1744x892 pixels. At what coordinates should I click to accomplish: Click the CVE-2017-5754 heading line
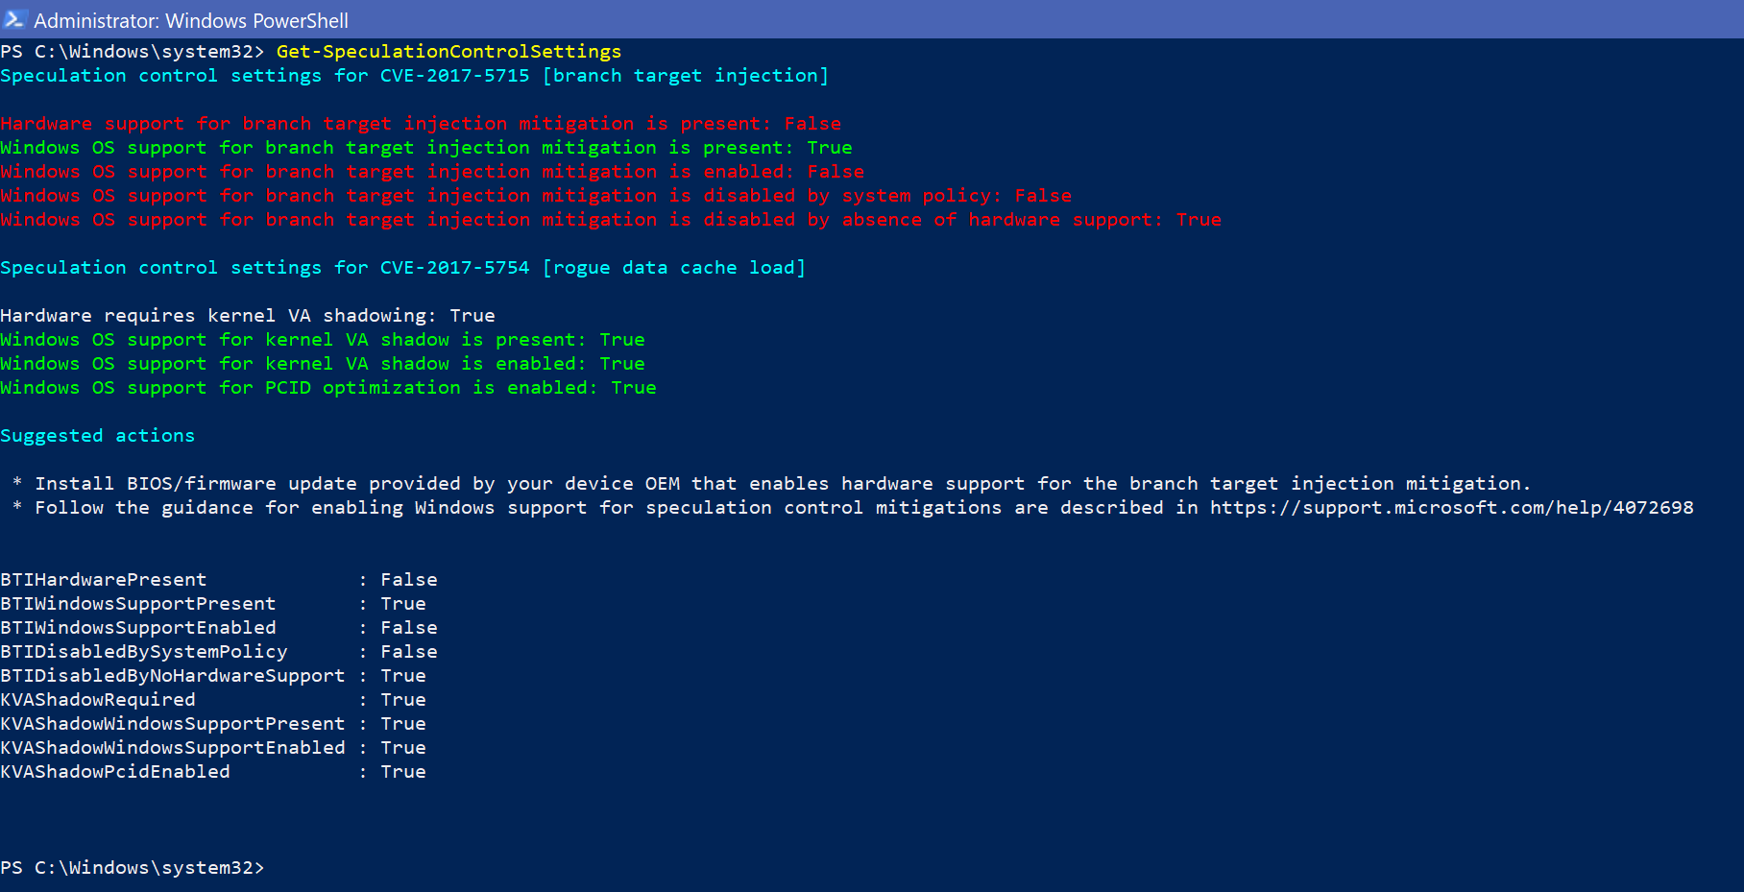(x=403, y=267)
